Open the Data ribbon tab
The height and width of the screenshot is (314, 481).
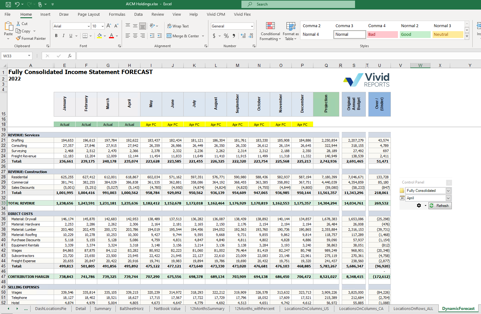coord(138,14)
